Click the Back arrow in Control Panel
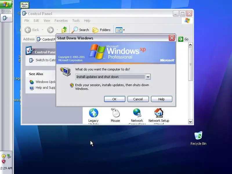The width and height of the screenshot is (232, 174). click(28, 30)
